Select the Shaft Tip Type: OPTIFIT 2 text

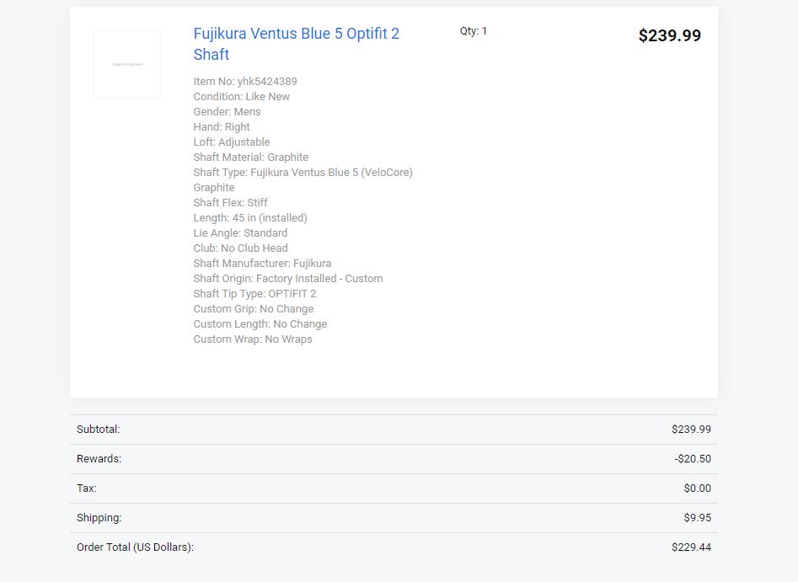(x=254, y=294)
